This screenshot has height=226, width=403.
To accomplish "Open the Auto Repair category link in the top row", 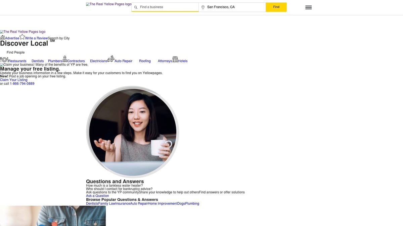I will (124, 61).
